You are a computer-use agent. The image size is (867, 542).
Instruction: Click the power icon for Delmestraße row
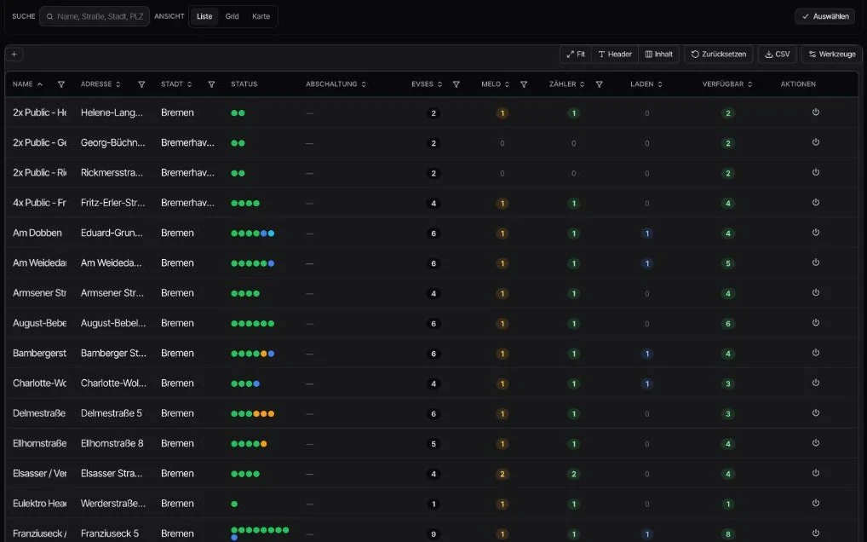click(816, 413)
